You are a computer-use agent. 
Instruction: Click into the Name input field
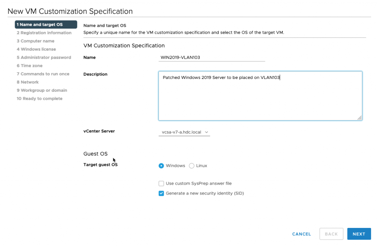tap(212, 58)
